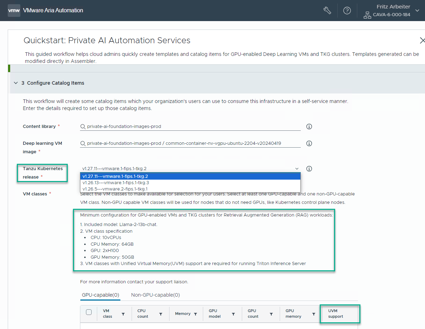
Task: Click the Content library search field
Action: [190, 127]
